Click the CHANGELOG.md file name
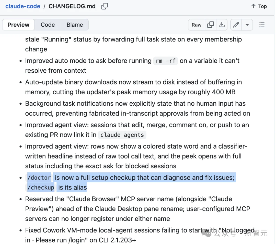 tap(72, 6)
